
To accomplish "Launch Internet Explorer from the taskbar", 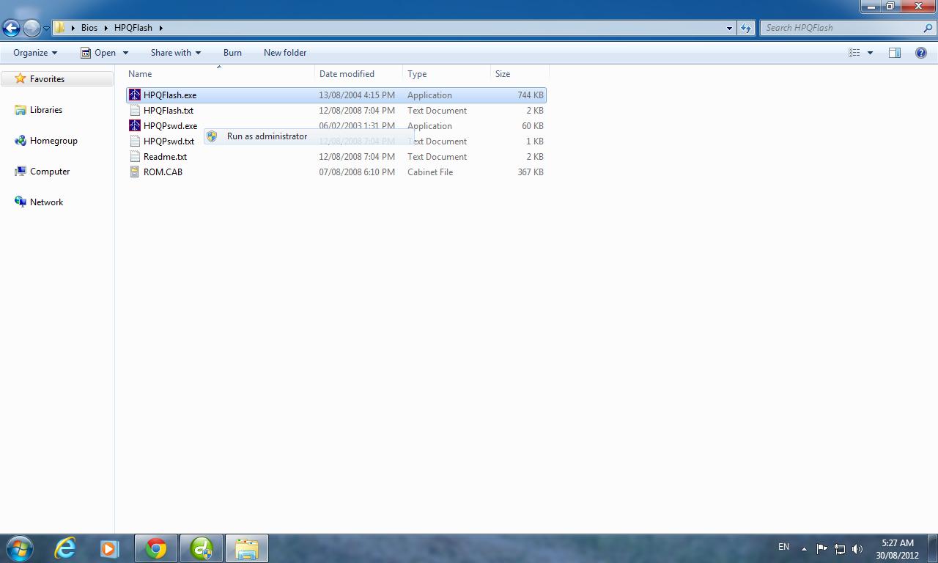I will coord(65,548).
